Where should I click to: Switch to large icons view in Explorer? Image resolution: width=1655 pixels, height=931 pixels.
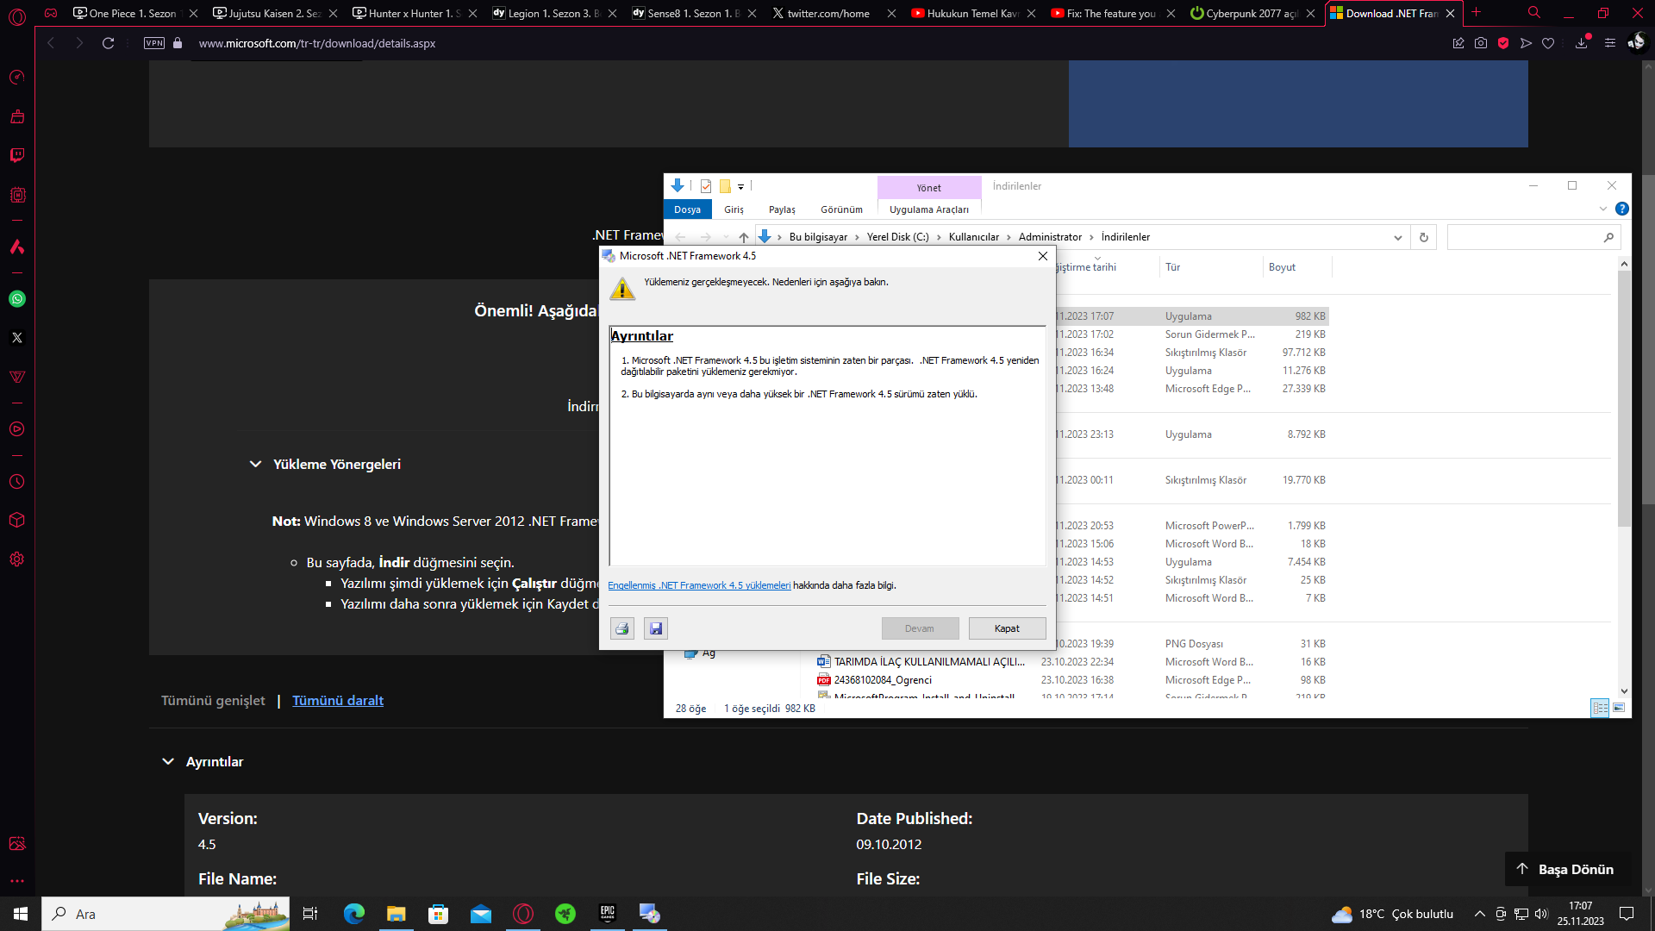[1619, 708]
